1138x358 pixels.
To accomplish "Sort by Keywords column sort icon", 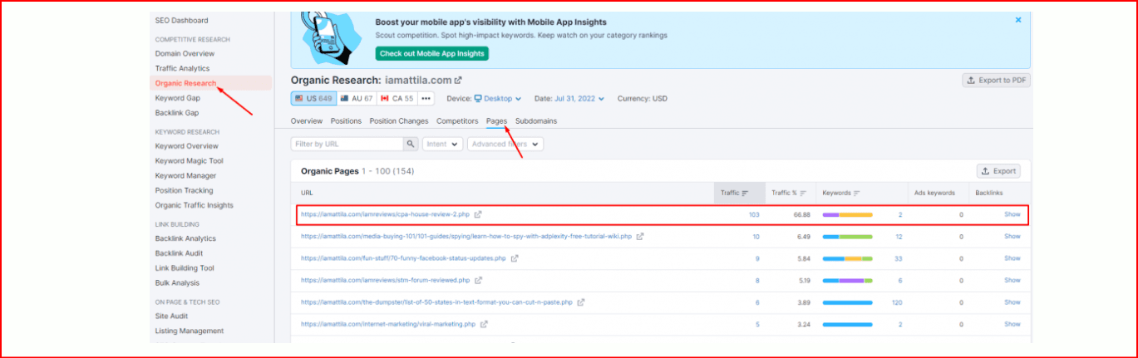I will [x=856, y=194].
